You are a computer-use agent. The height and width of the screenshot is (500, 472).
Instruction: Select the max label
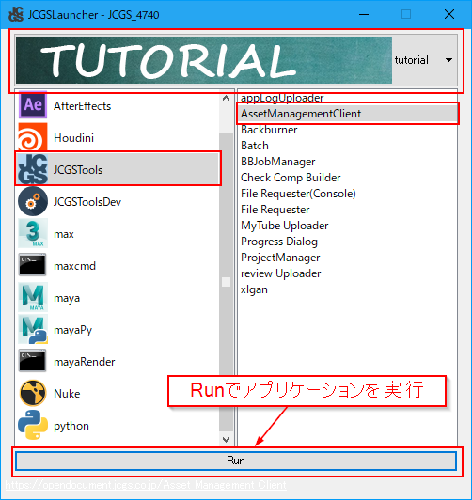tap(64, 234)
